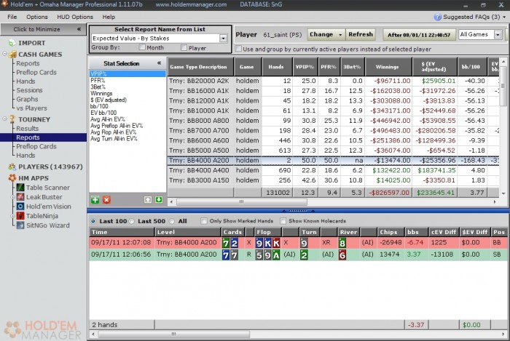Sort by Winnings column header
The height and width of the screenshot is (341, 510).
point(388,67)
